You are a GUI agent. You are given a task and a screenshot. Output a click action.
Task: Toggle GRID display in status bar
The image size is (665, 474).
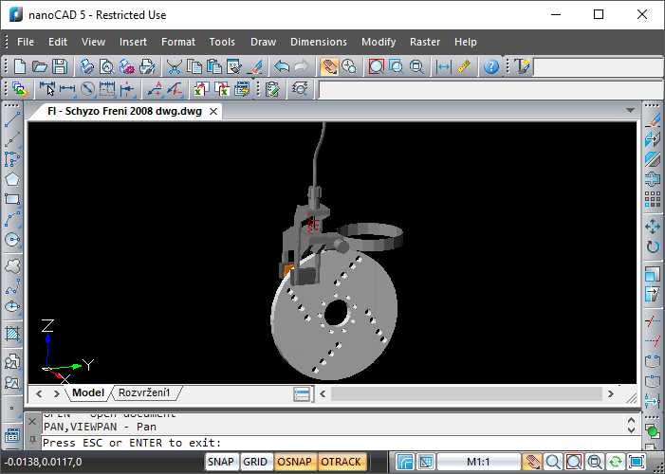pyautogui.click(x=255, y=462)
